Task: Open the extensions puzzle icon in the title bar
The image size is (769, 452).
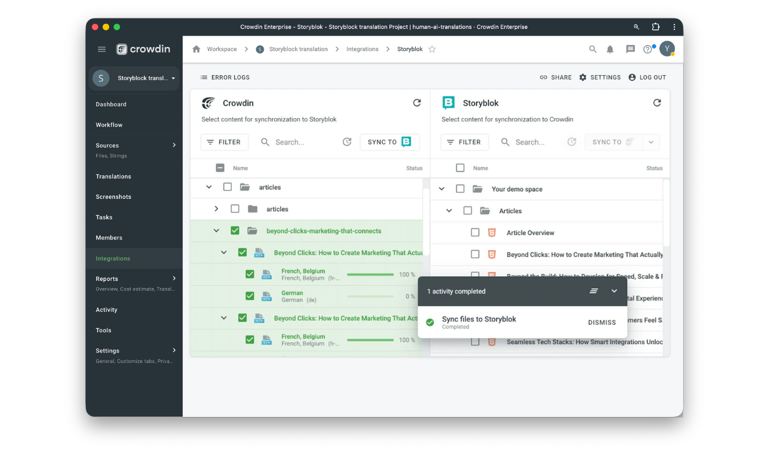Action: (x=655, y=27)
